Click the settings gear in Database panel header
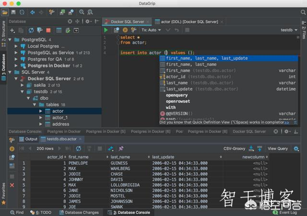This screenshot has width=307, height=216. [x=88, y=21]
